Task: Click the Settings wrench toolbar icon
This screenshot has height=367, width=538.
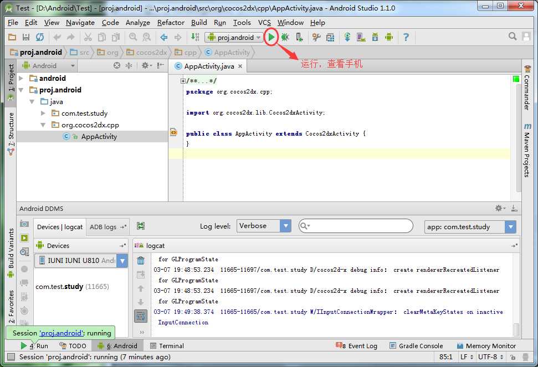Action: 316,37
